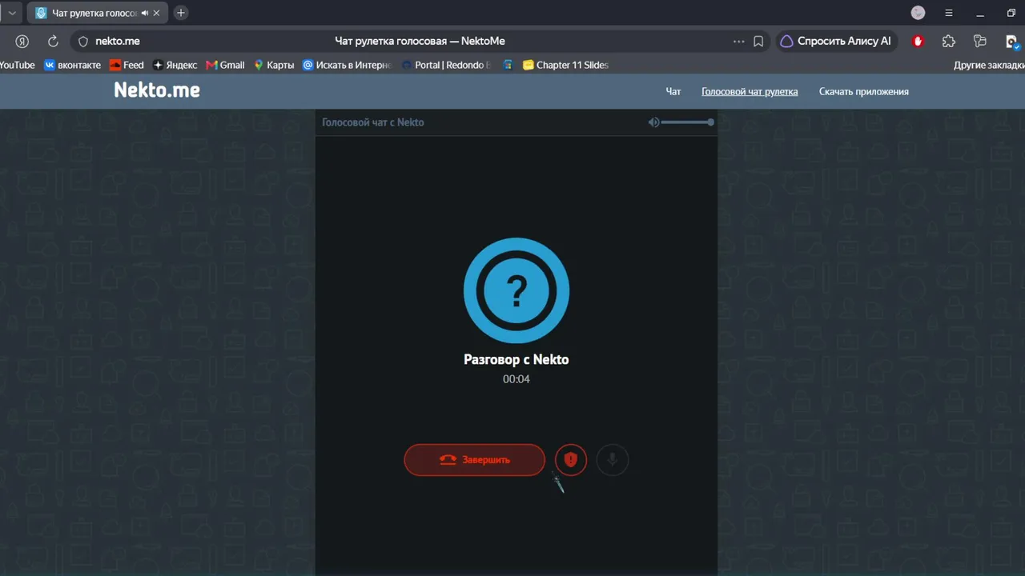
Task: Open the red hand ad blocker extension
Action: tap(918, 41)
